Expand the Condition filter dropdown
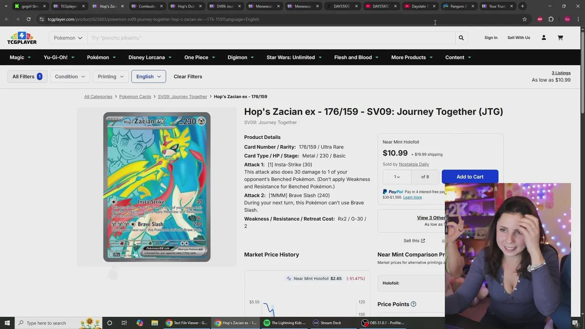The height and width of the screenshot is (329, 585). tap(70, 76)
